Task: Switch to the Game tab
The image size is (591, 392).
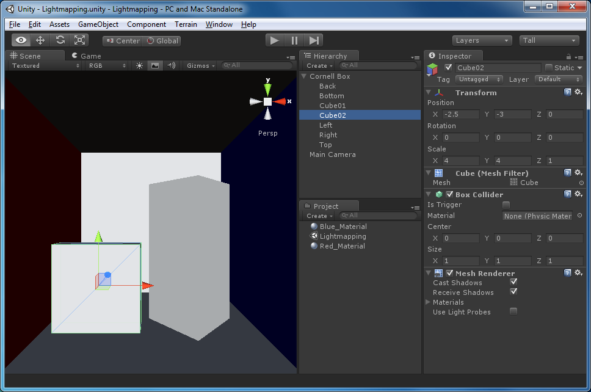Action: pyautogui.click(x=86, y=56)
